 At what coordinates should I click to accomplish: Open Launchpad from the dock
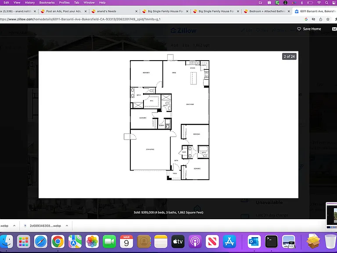click(23, 242)
